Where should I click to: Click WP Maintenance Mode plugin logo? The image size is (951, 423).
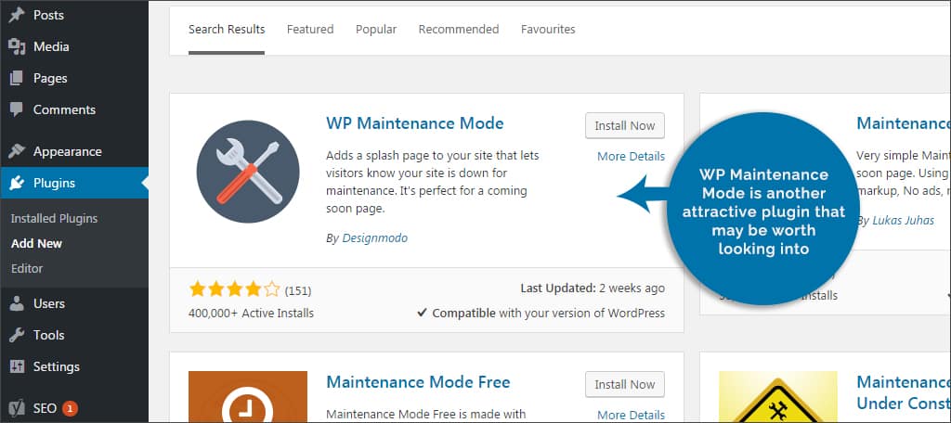[247, 172]
